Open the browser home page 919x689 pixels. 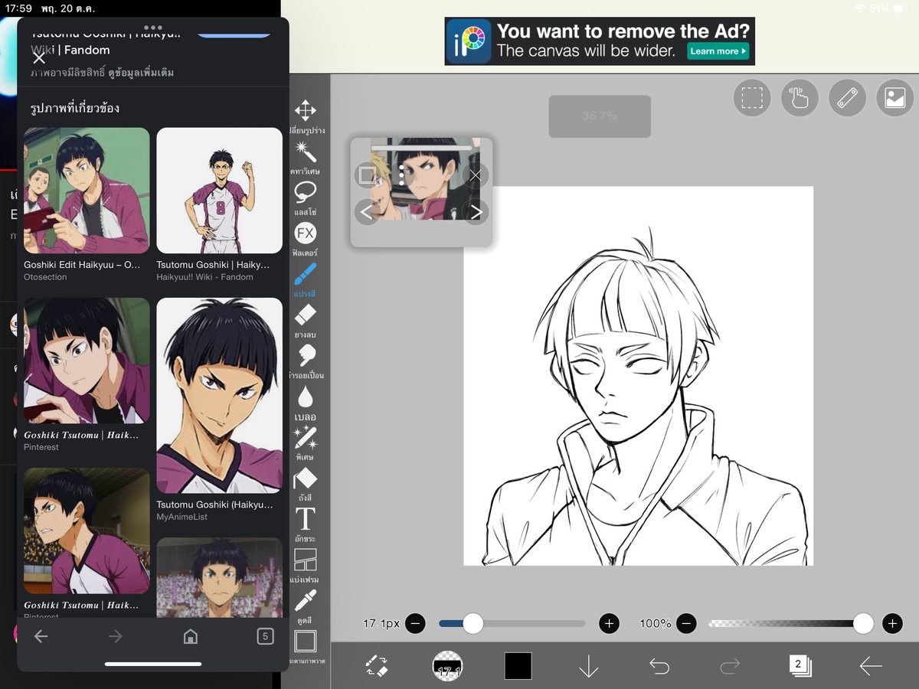(191, 636)
